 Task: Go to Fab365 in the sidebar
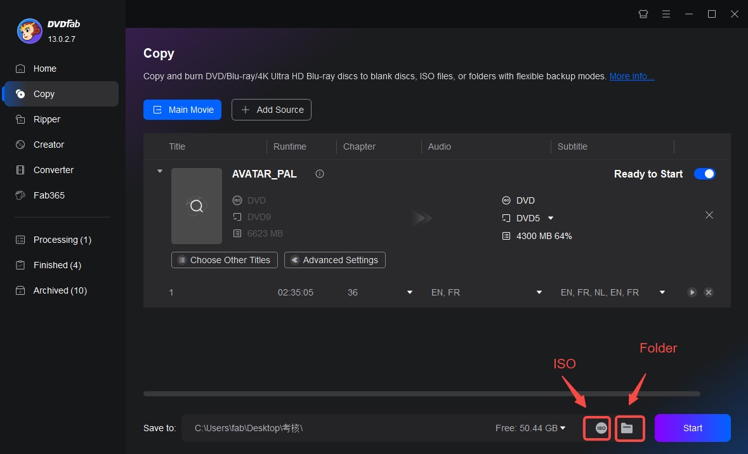pos(49,195)
